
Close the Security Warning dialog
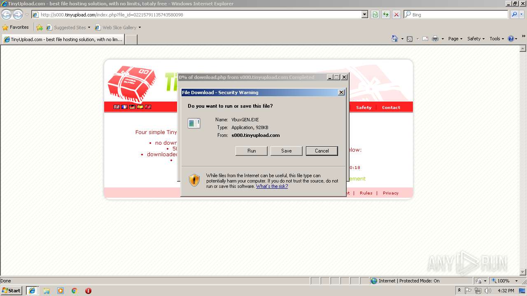click(x=341, y=92)
